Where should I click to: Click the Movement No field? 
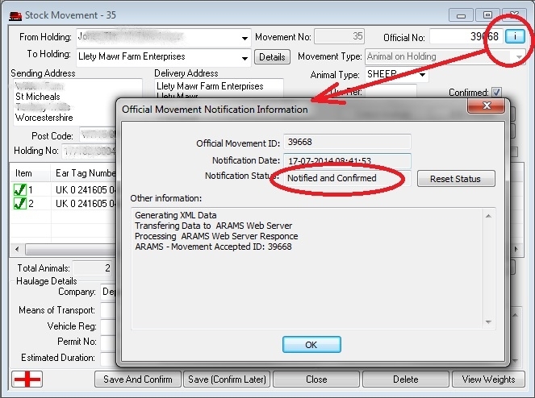(339, 36)
